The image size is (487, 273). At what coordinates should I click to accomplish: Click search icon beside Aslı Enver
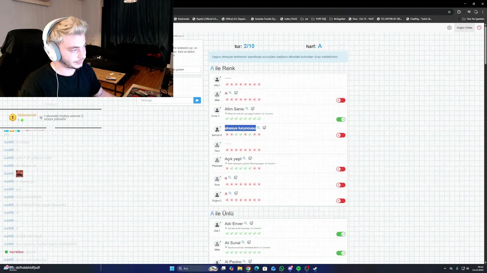[x=246, y=223]
